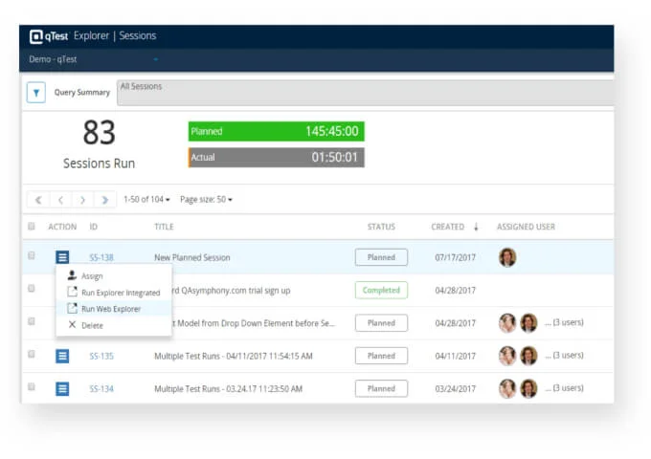Open action menu icon for SS-134
This screenshot has width=651, height=459.
pos(62,388)
